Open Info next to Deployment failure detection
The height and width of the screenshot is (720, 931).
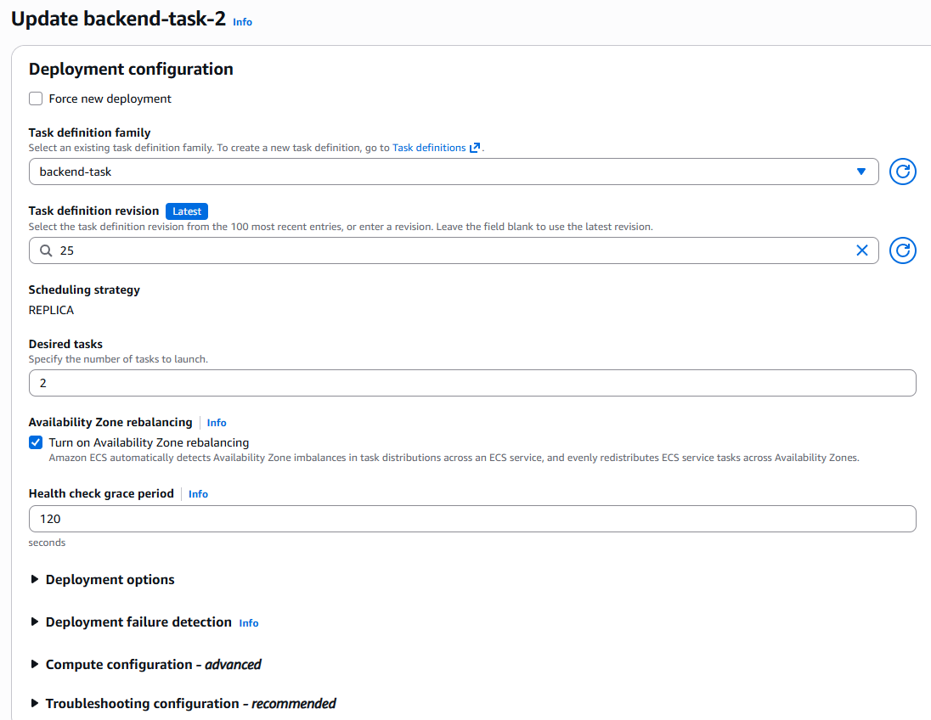[x=248, y=623]
